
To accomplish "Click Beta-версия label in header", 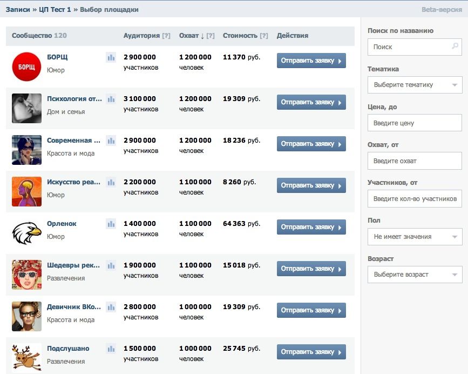I will click(x=442, y=10).
